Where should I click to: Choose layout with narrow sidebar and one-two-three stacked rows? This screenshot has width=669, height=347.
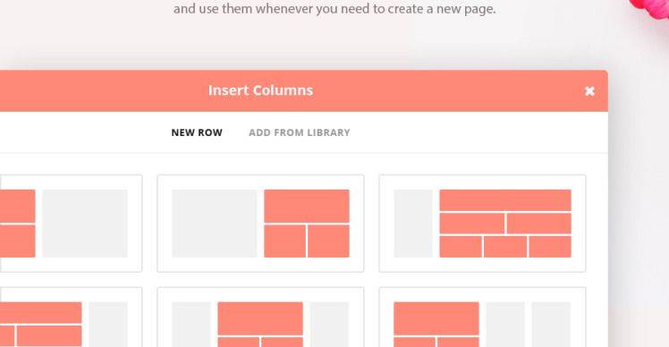click(x=482, y=224)
